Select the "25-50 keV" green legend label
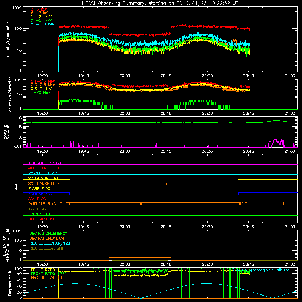Viewport: 302px width, 302px height. [42, 20]
